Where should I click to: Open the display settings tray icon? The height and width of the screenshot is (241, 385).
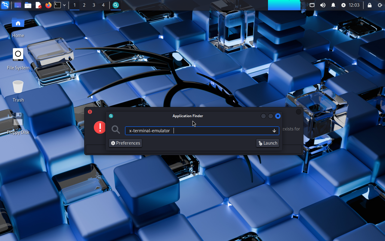tap(312, 5)
